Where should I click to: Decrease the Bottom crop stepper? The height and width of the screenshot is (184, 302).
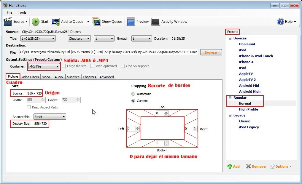tap(166, 144)
